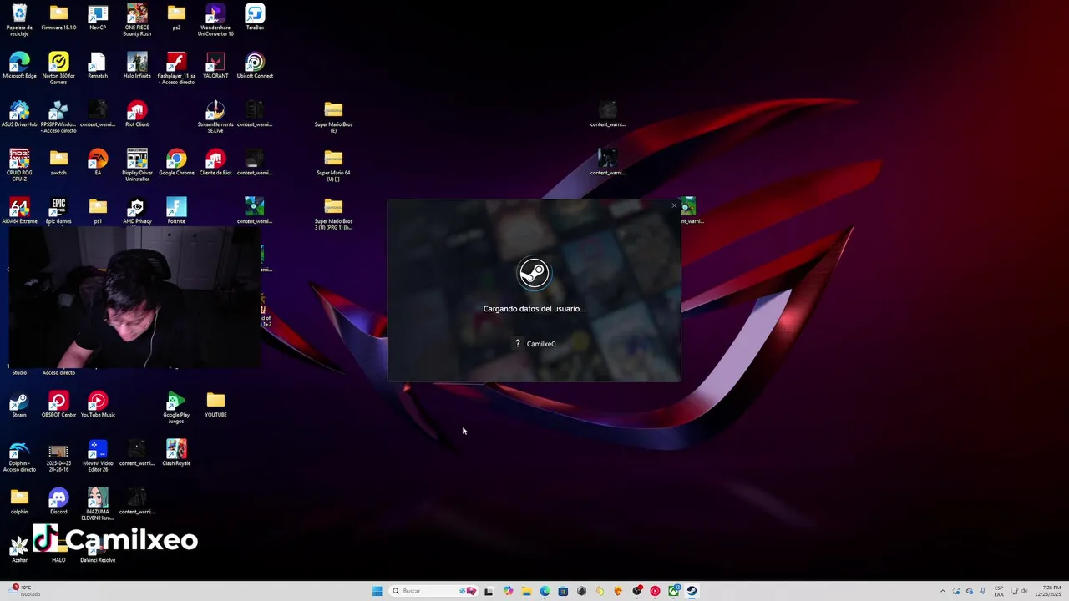Launch ONE PIECE Bounty Rush shortcut
The height and width of the screenshot is (601, 1069).
[x=137, y=19]
